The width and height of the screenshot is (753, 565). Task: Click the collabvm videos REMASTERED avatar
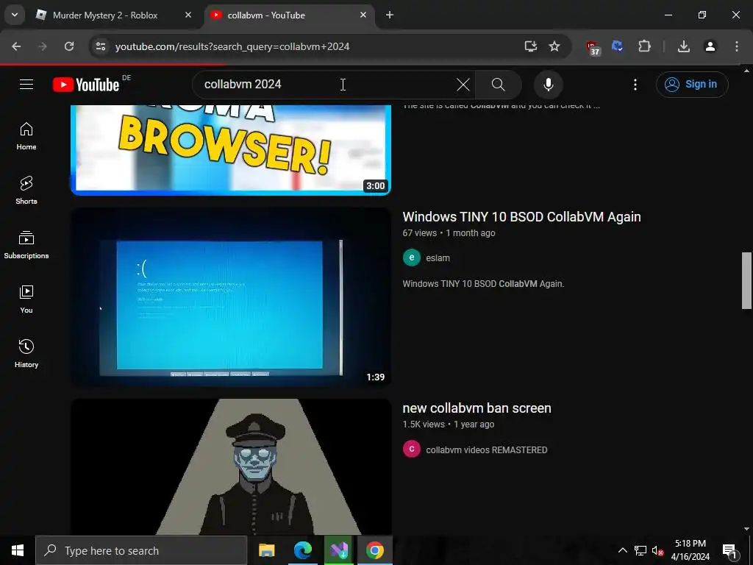(412, 449)
